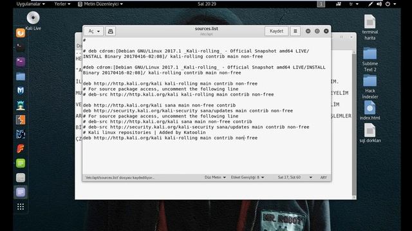Screen dimensions: 412x231
Task: Click the volume speaker icon in top bar
Action: click(379, 4)
